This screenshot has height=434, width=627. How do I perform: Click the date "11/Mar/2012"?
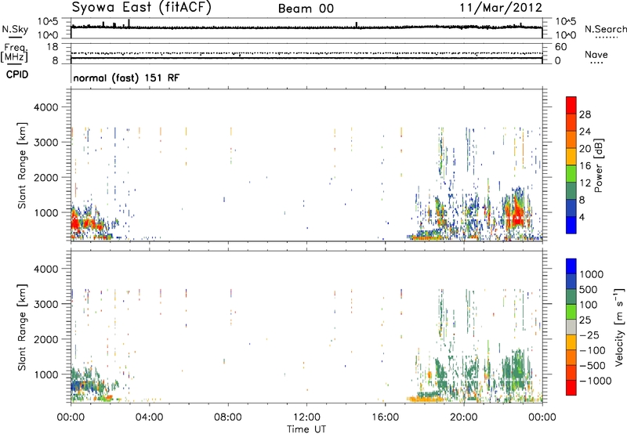coord(501,7)
